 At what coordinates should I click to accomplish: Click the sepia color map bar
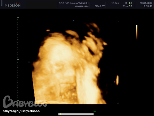pyautogui.click(x=137, y=32)
